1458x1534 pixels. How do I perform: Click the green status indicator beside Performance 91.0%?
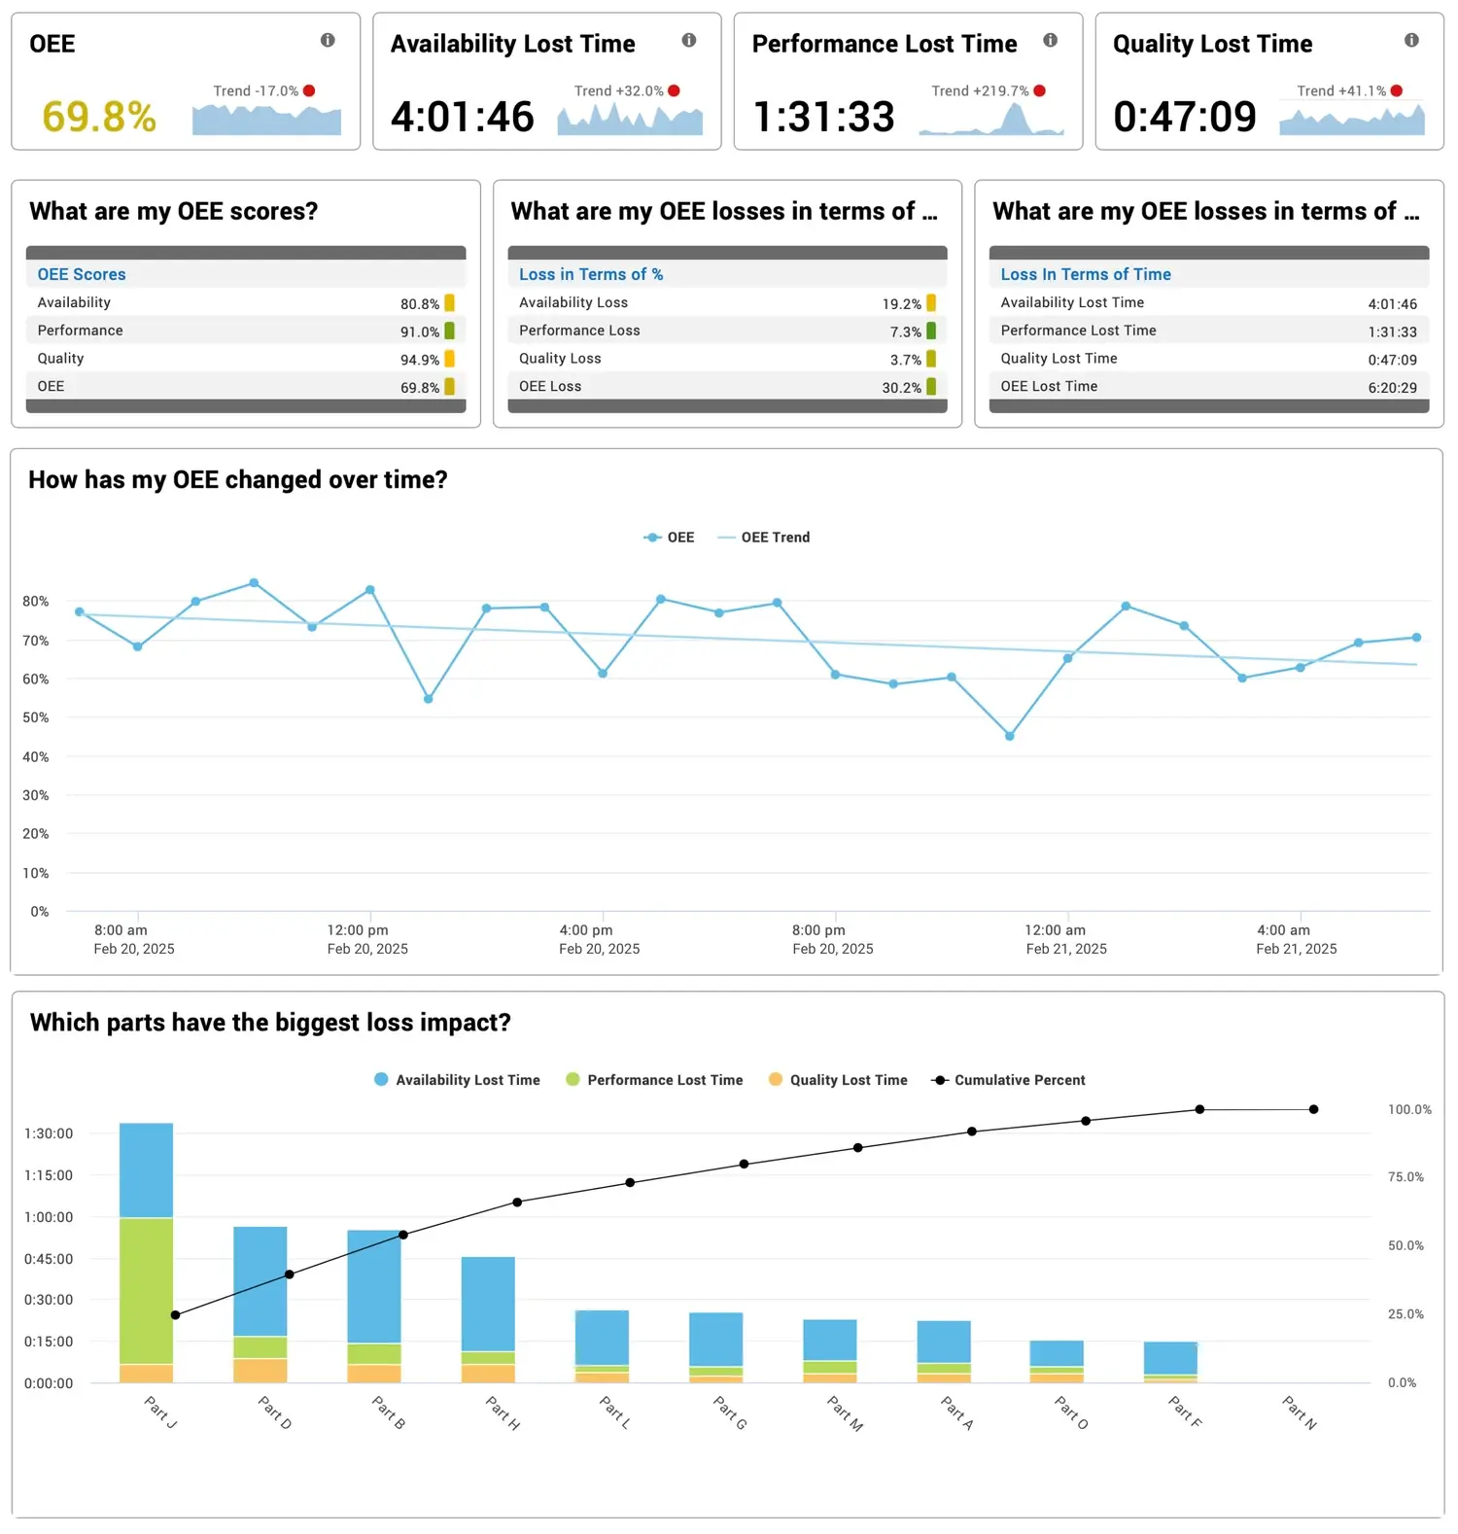click(449, 331)
